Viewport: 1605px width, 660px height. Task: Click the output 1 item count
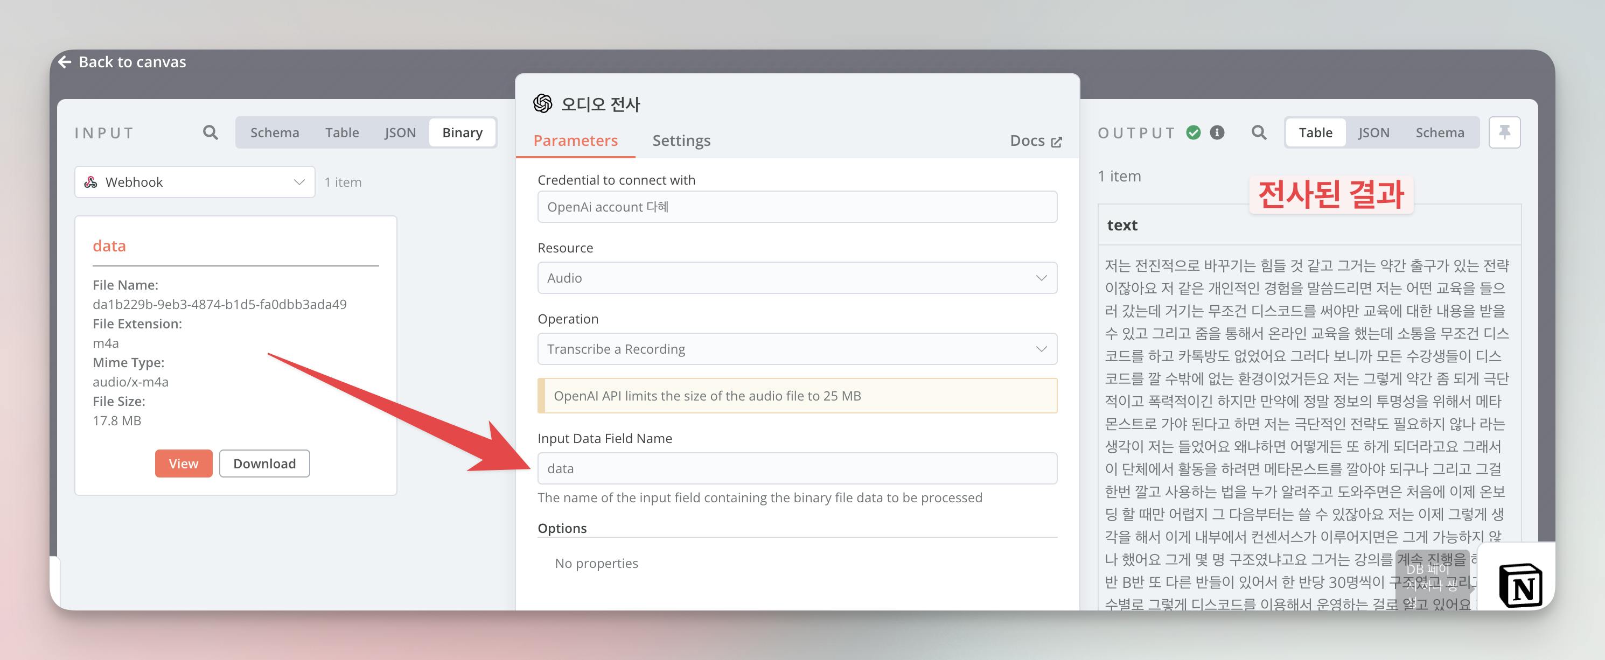click(1119, 176)
